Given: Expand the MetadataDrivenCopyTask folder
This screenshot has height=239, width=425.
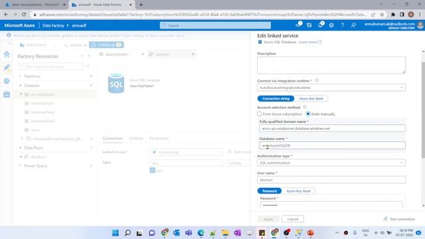Looking at the screenshot, I should coord(22,139).
